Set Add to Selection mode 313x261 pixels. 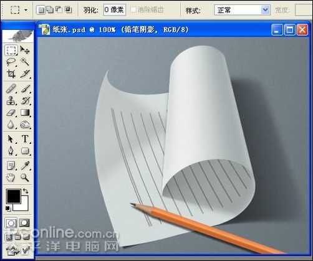[50, 10]
